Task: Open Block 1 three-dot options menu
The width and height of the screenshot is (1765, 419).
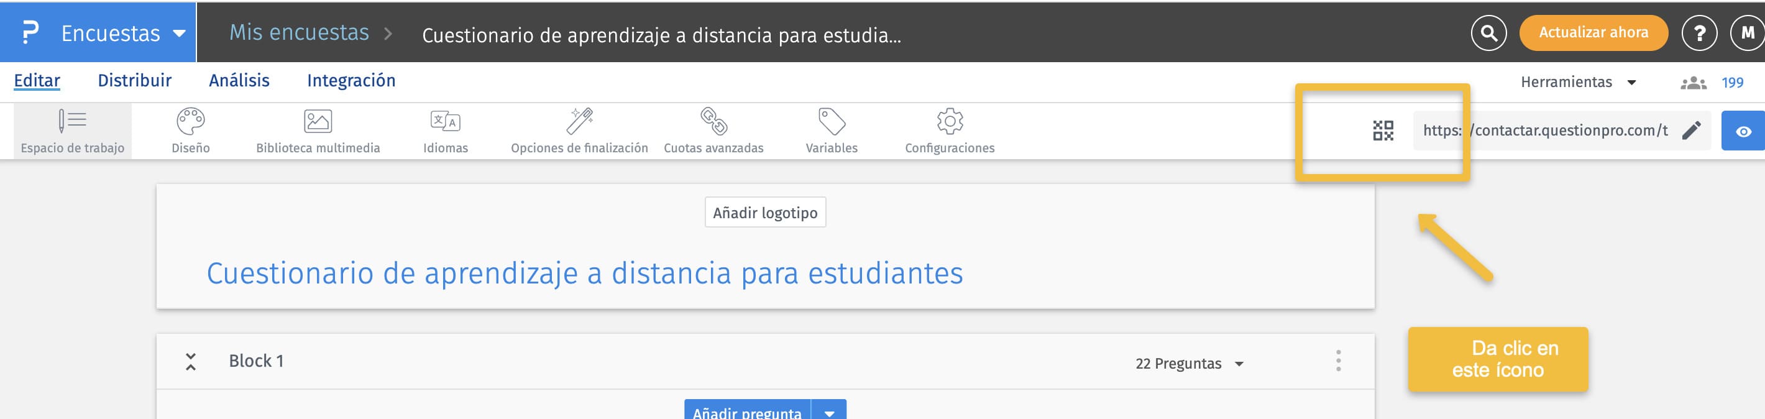Action: click(x=1337, y=361)
